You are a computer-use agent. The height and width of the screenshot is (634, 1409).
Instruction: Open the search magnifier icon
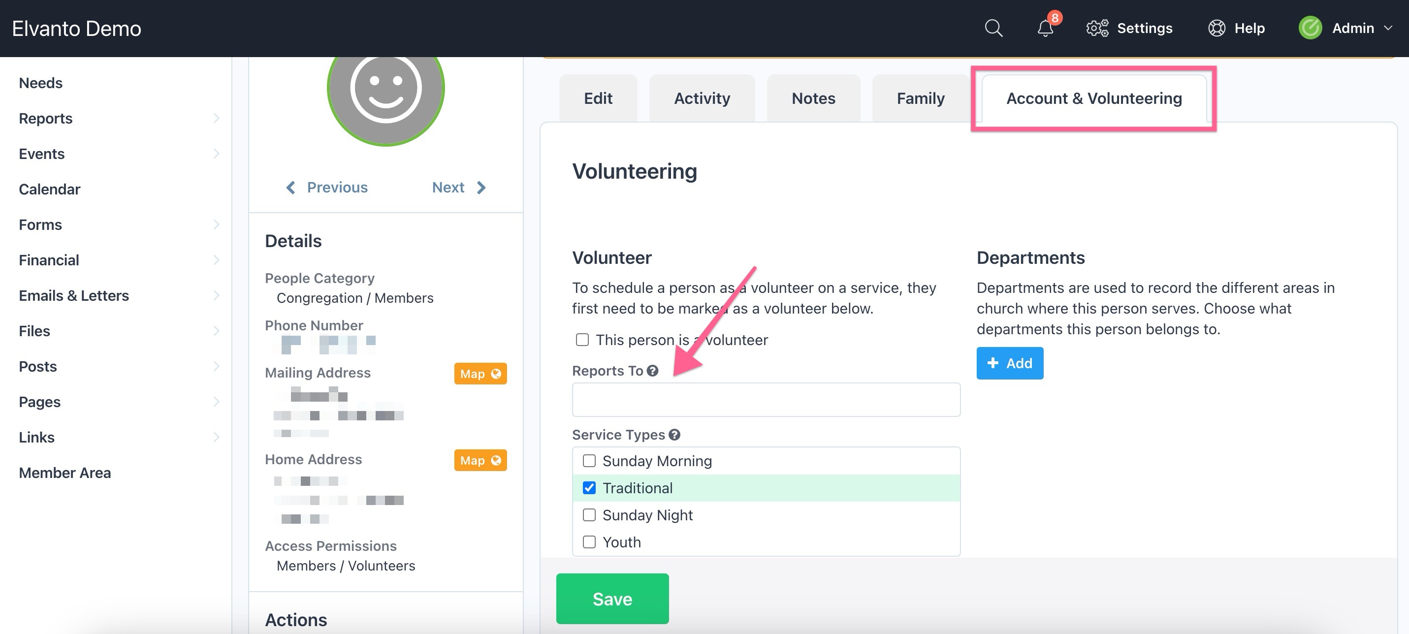tap(993, 28)
